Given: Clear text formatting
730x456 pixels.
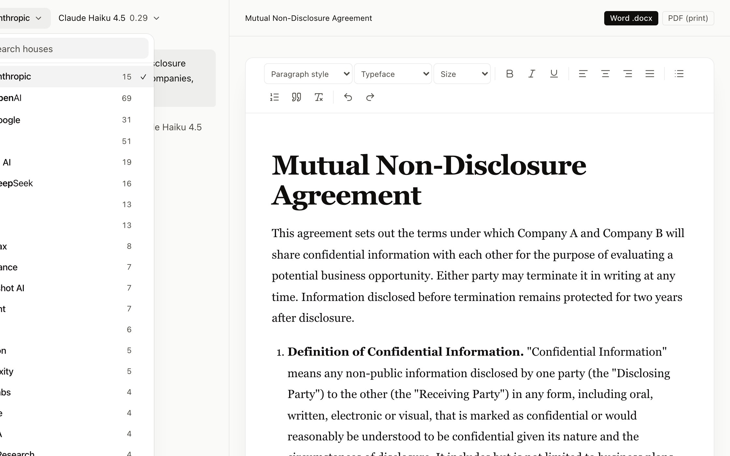Looking at the screenshot, I should [319, 97].
